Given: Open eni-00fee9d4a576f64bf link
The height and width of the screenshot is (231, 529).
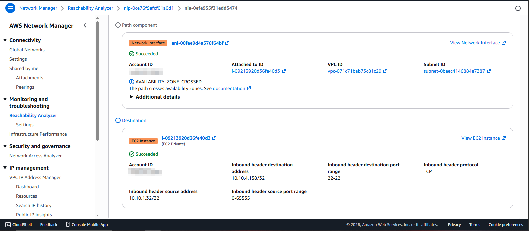Looking at the screenshot, I should click(x=197, y=43).
